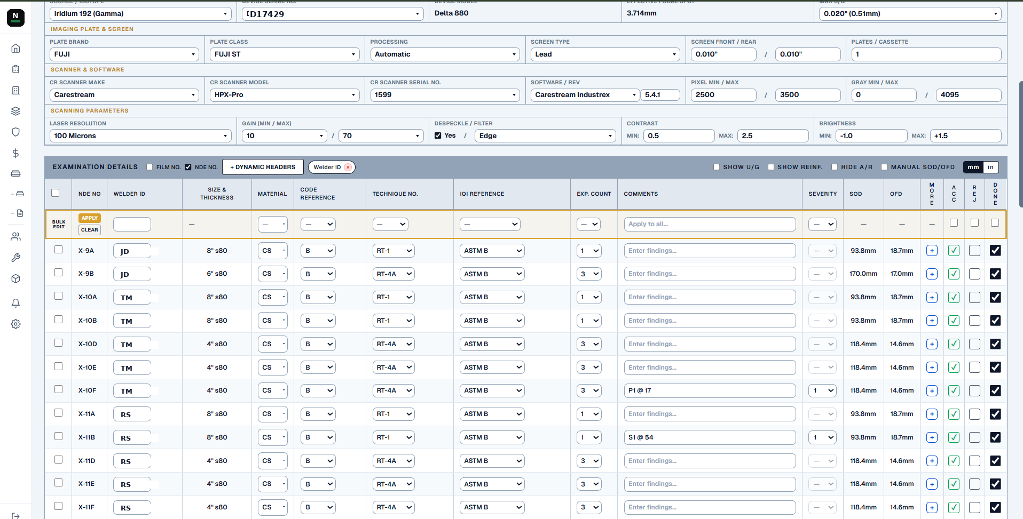Click plus More icon for X-11F

pos(932,508)
